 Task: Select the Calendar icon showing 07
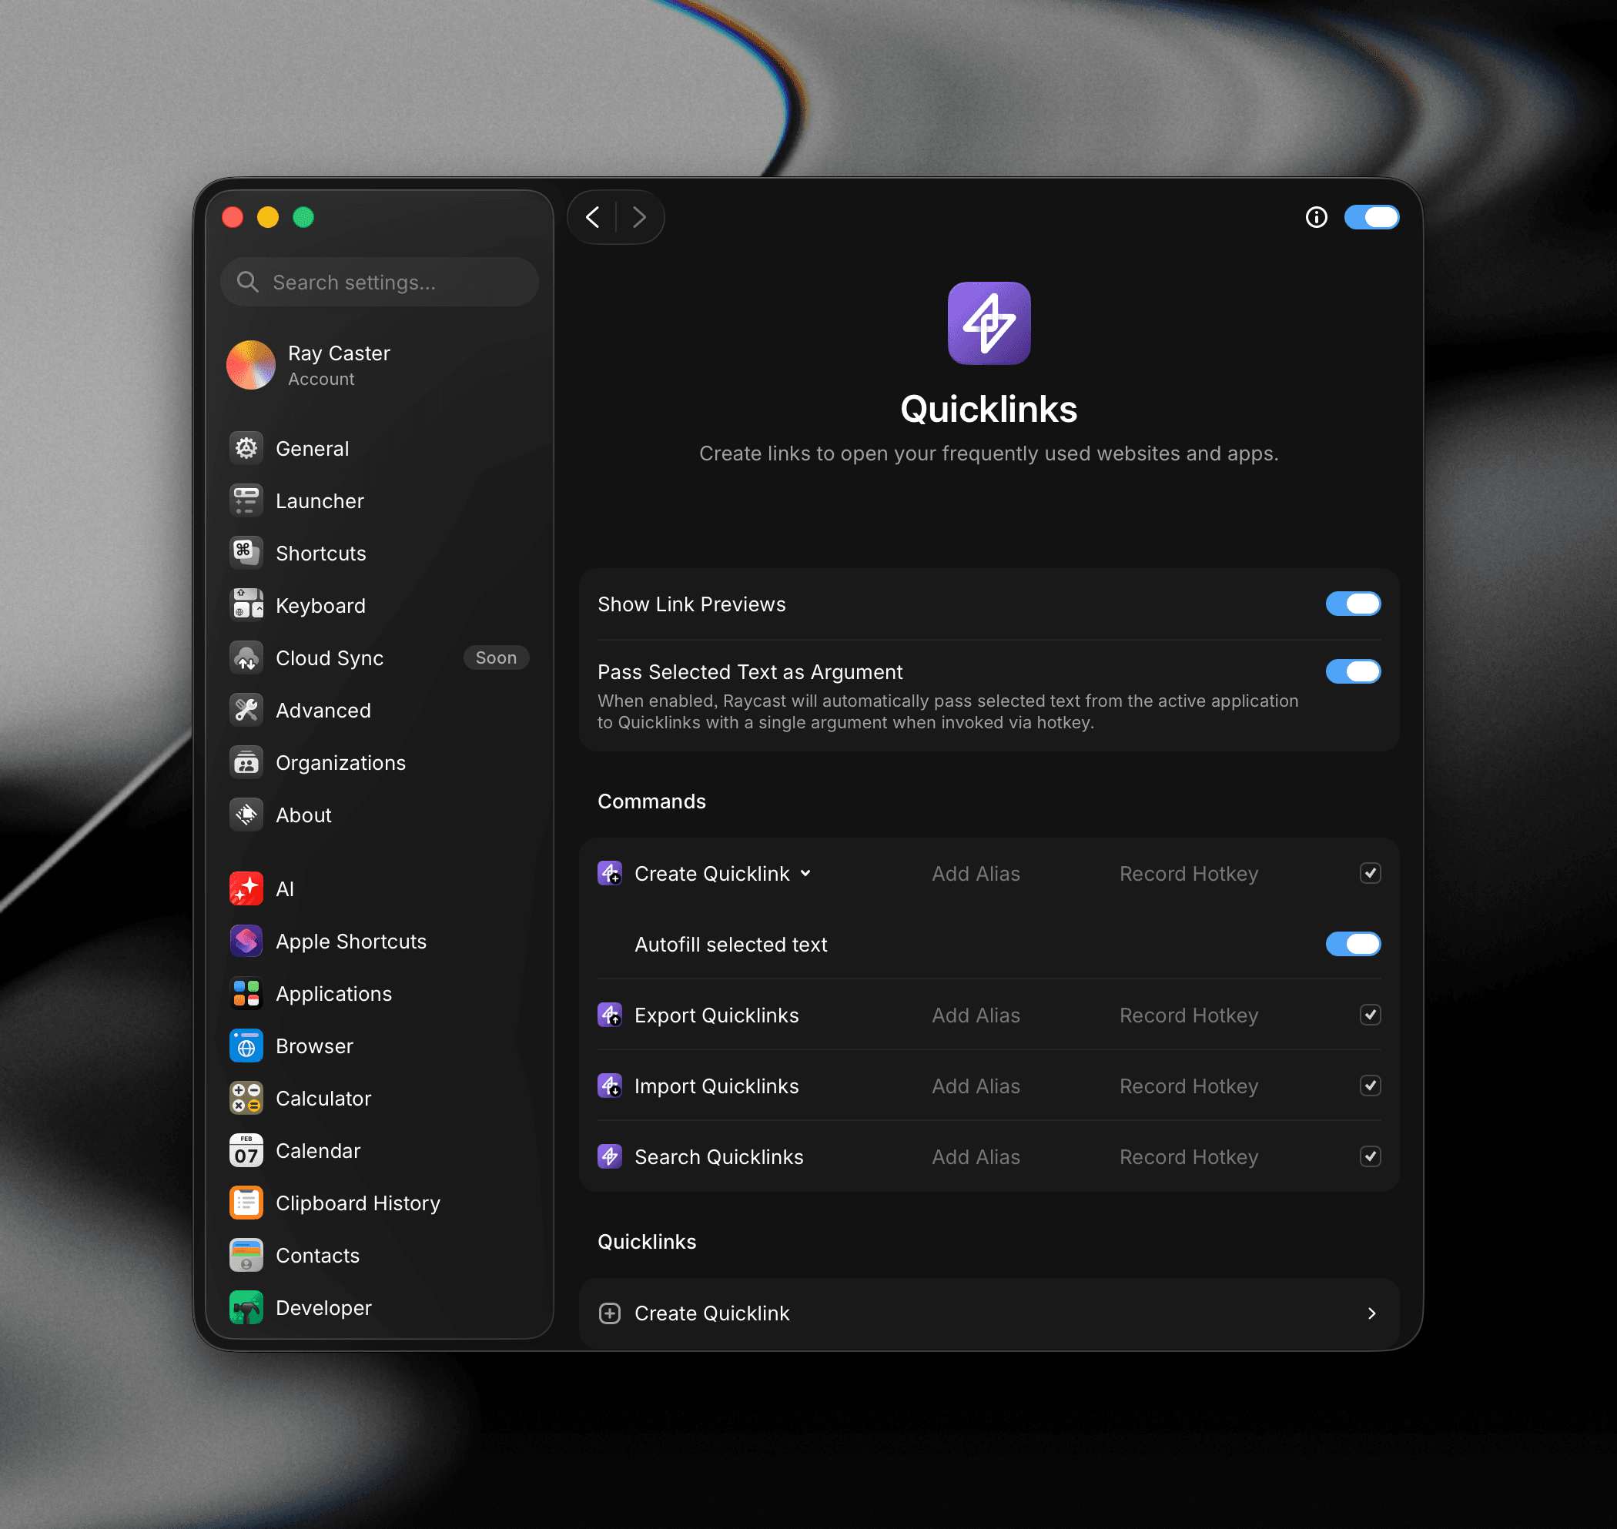pos(246,1150)
